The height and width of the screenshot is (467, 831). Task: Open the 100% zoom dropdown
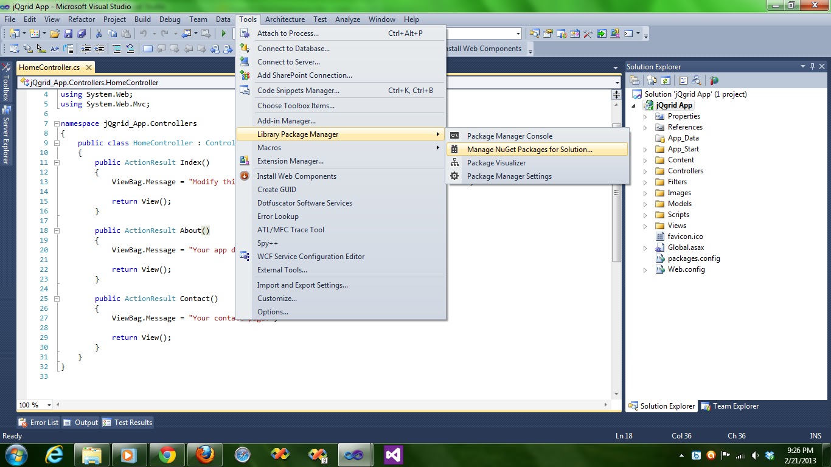click(34, 404)
